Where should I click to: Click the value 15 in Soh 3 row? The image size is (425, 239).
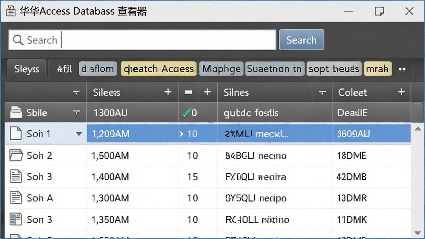pos(193,177)
